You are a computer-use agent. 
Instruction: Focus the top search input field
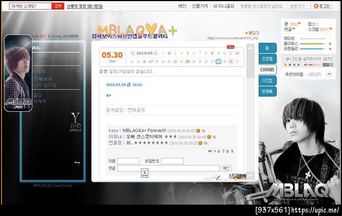click(x=31, y=6)
